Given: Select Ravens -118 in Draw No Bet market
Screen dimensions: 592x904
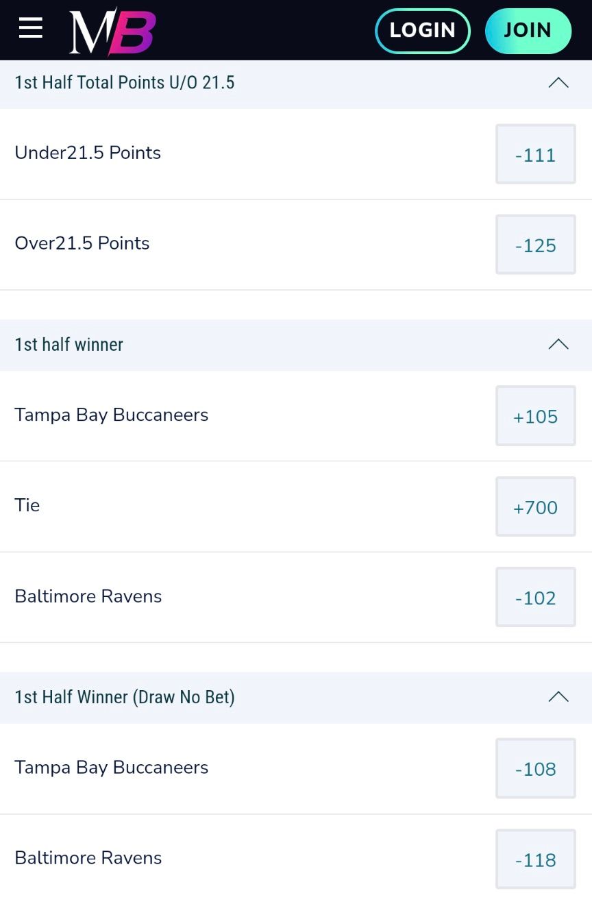Looking at the screenshot, I should tap(536, 859).
